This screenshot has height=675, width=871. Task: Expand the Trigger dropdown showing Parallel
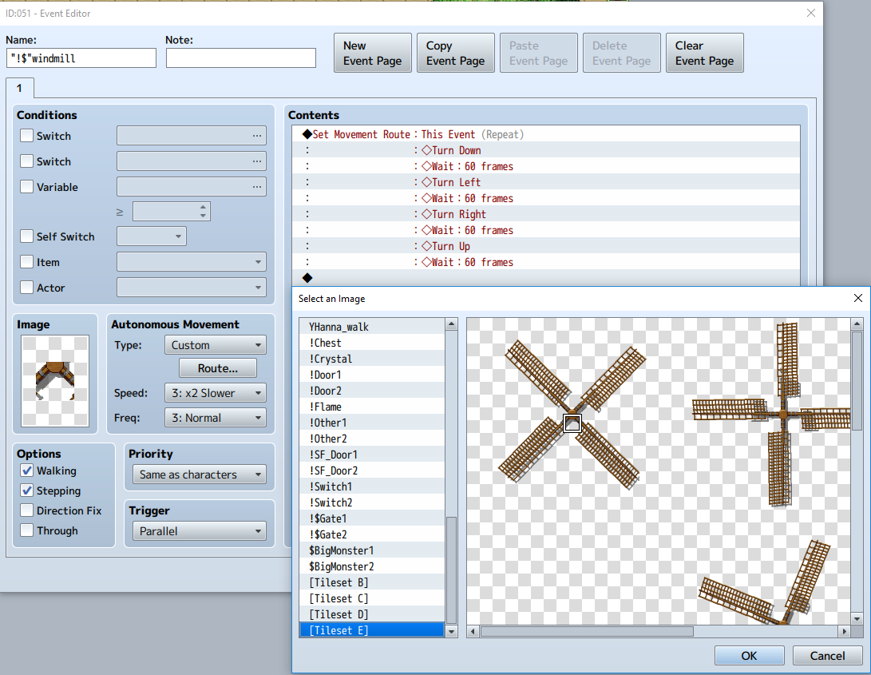200,531
